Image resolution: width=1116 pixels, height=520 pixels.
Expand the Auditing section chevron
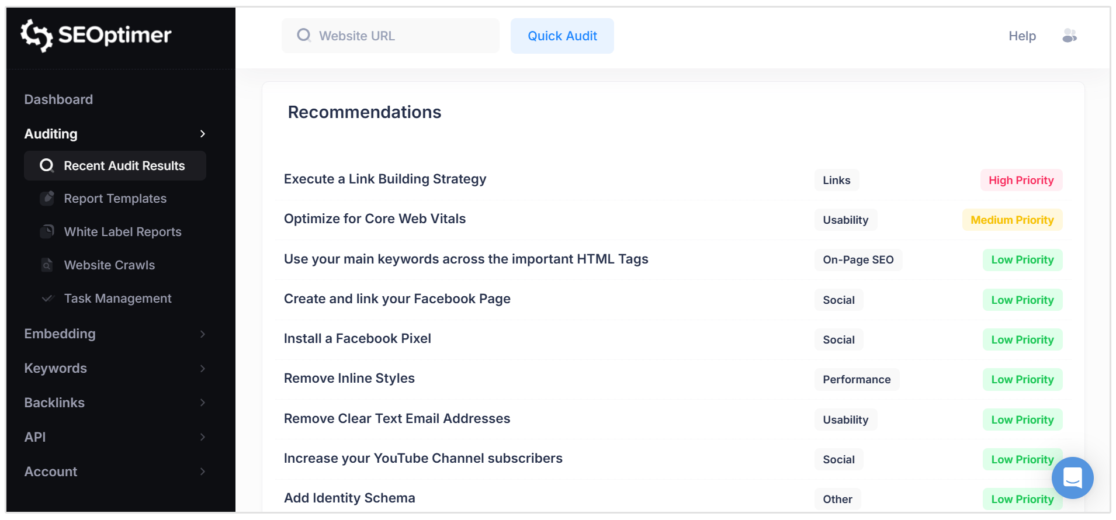(202, 134)
